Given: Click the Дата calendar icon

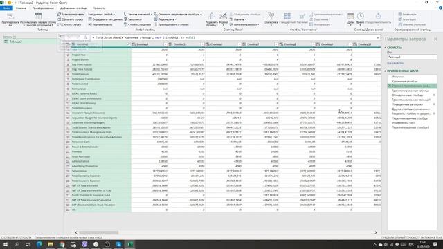Looking at the screenshot, I should click(x=350, y=16).
